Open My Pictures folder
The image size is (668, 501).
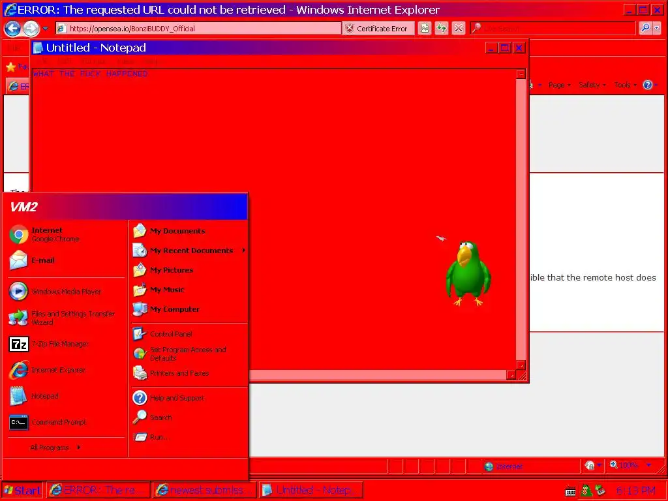pos(189,270)
